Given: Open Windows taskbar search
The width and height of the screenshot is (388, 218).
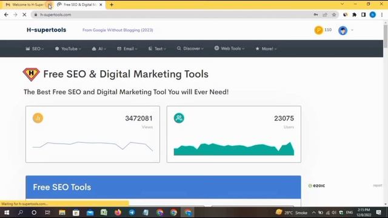Looking at the screenshot, I should [21, 213].
